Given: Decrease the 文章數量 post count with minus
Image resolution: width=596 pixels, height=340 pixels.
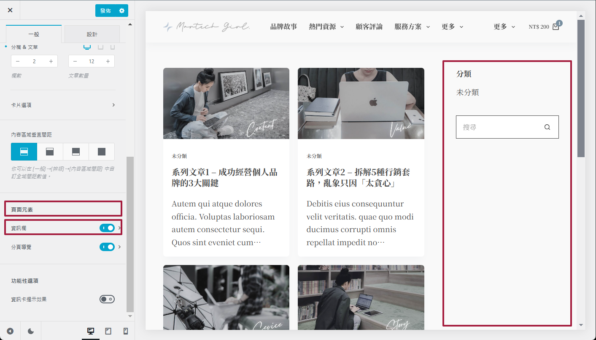Looking at the screenshot, I should tap(75, 62).
